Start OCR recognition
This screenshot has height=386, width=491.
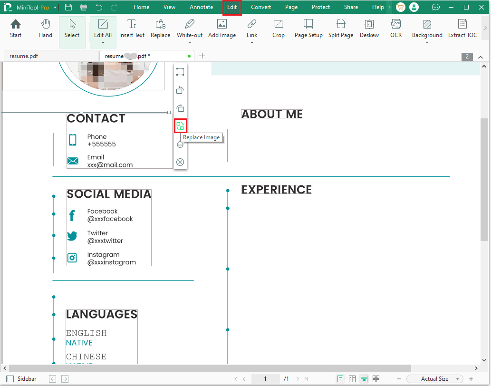[396, 29]
